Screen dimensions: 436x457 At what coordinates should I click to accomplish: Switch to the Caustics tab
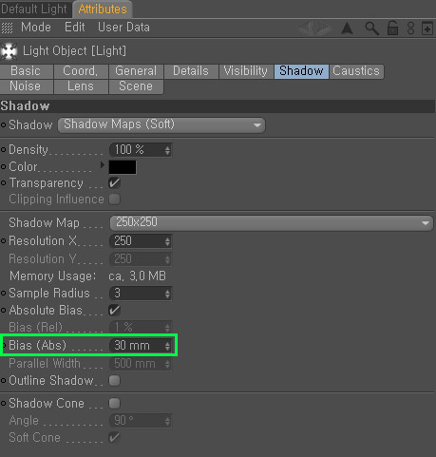click(x=356, y=71)
